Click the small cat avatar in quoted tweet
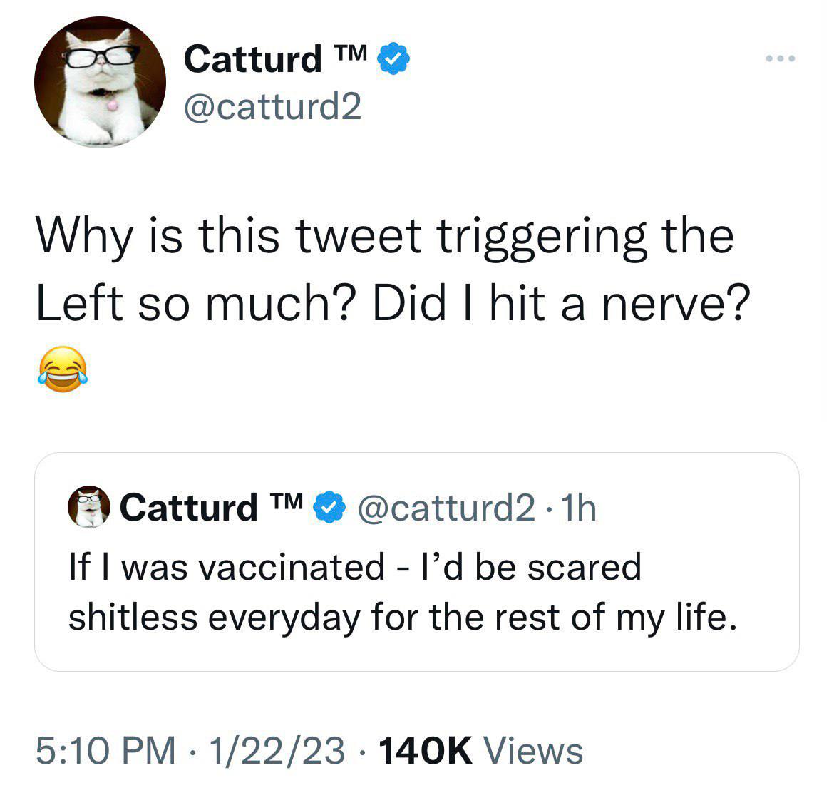The width and height of the screenshot is (834, 788). click(89, 506)
